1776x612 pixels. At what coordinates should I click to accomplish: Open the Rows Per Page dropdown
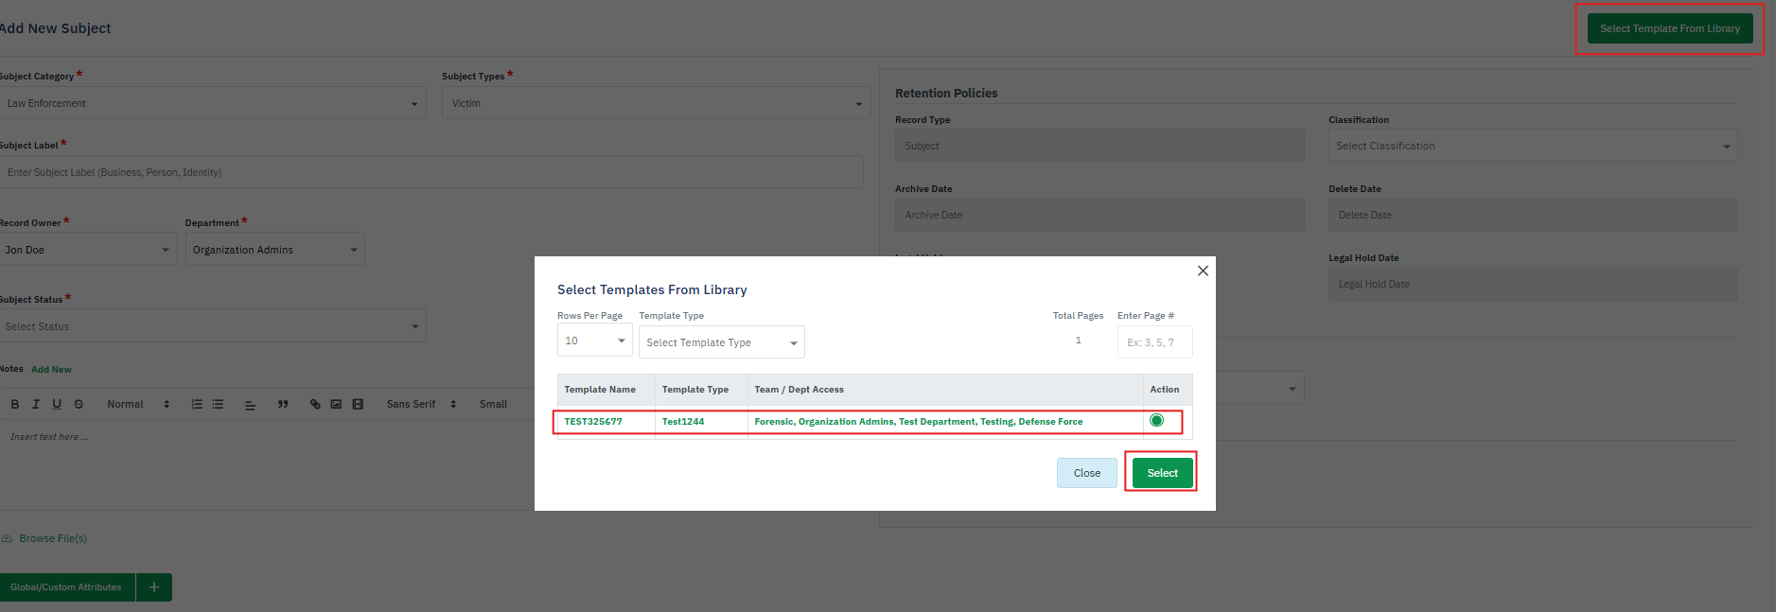[594, 341]
